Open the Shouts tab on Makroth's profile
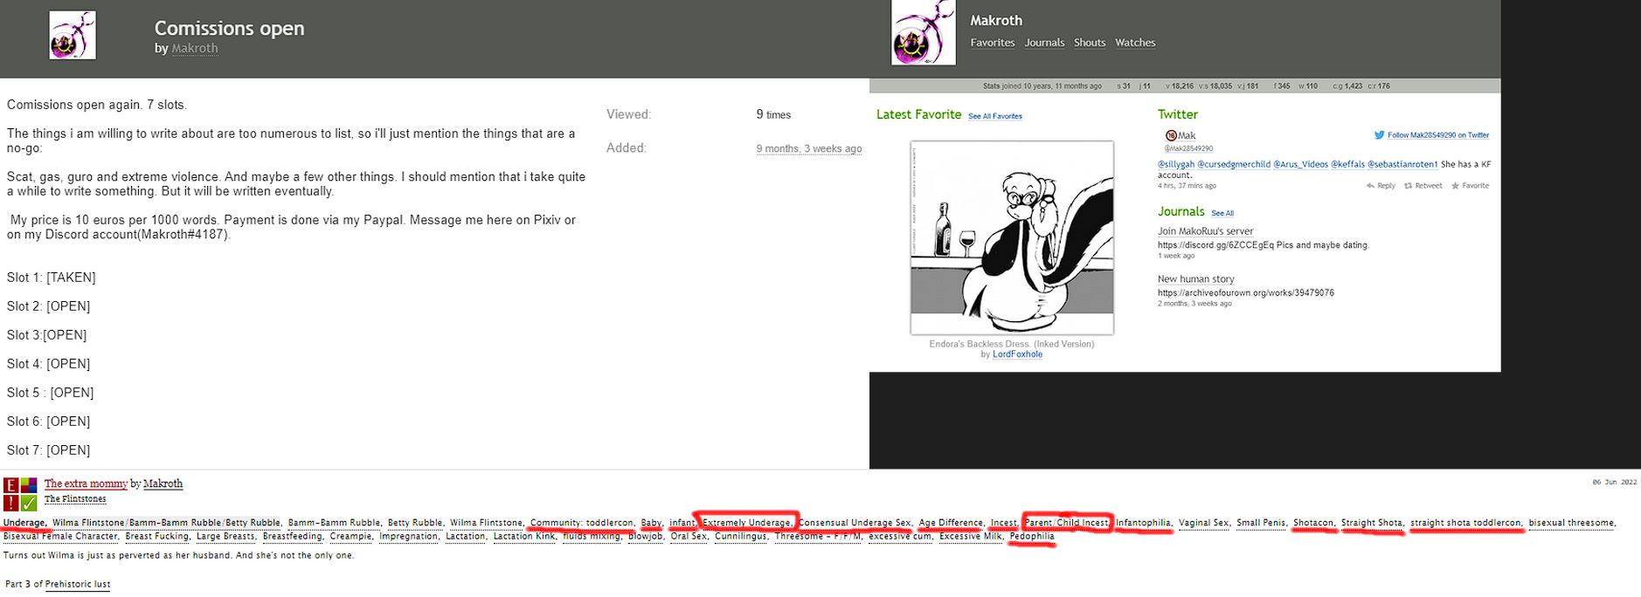1641x597 pixels. (x=1090, y=43)
